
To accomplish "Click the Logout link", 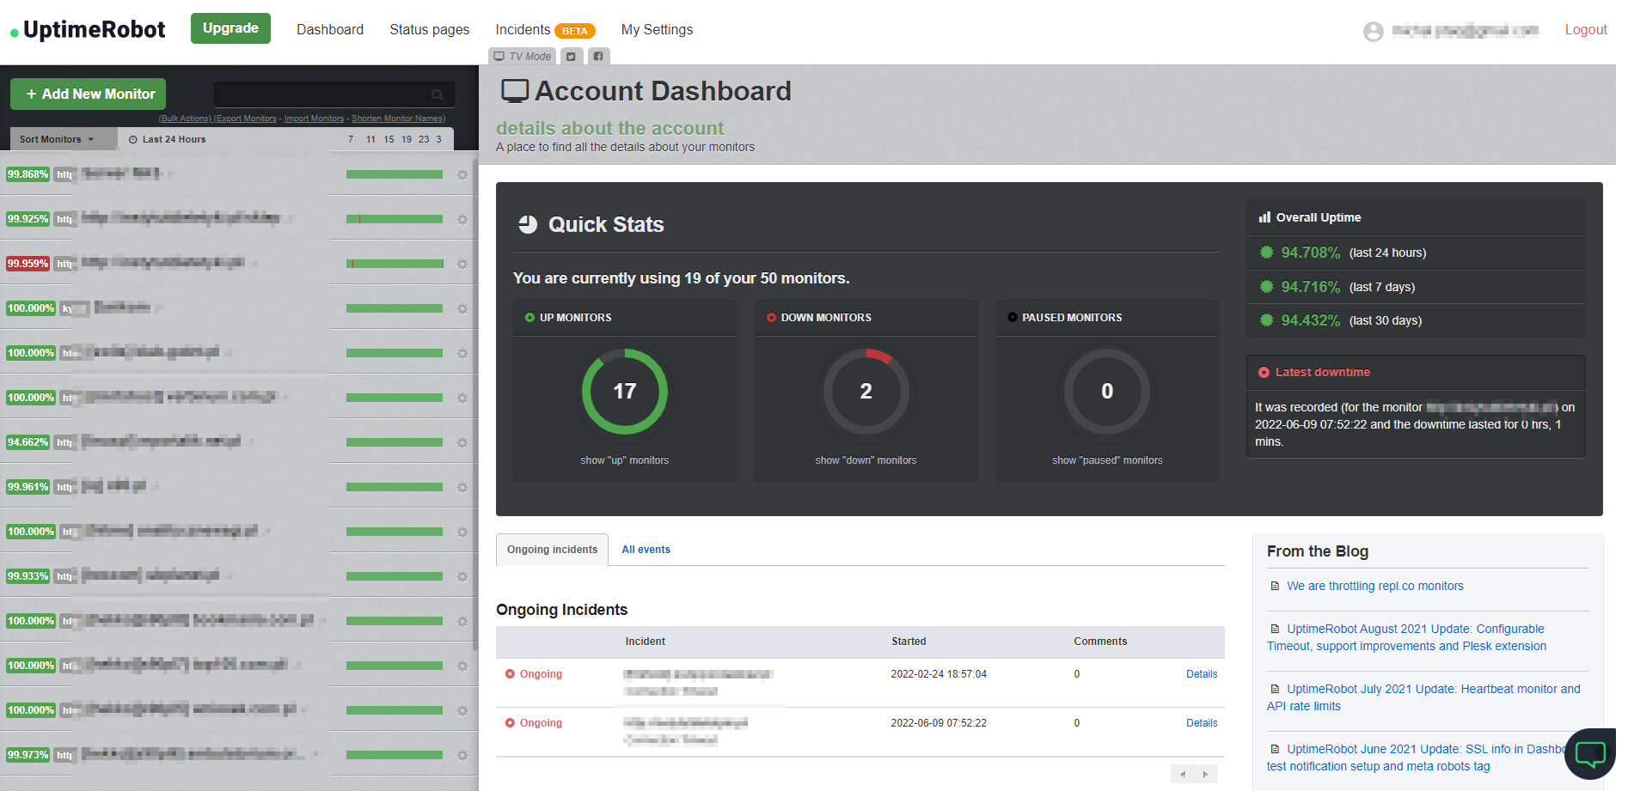I will point(1585,30).
